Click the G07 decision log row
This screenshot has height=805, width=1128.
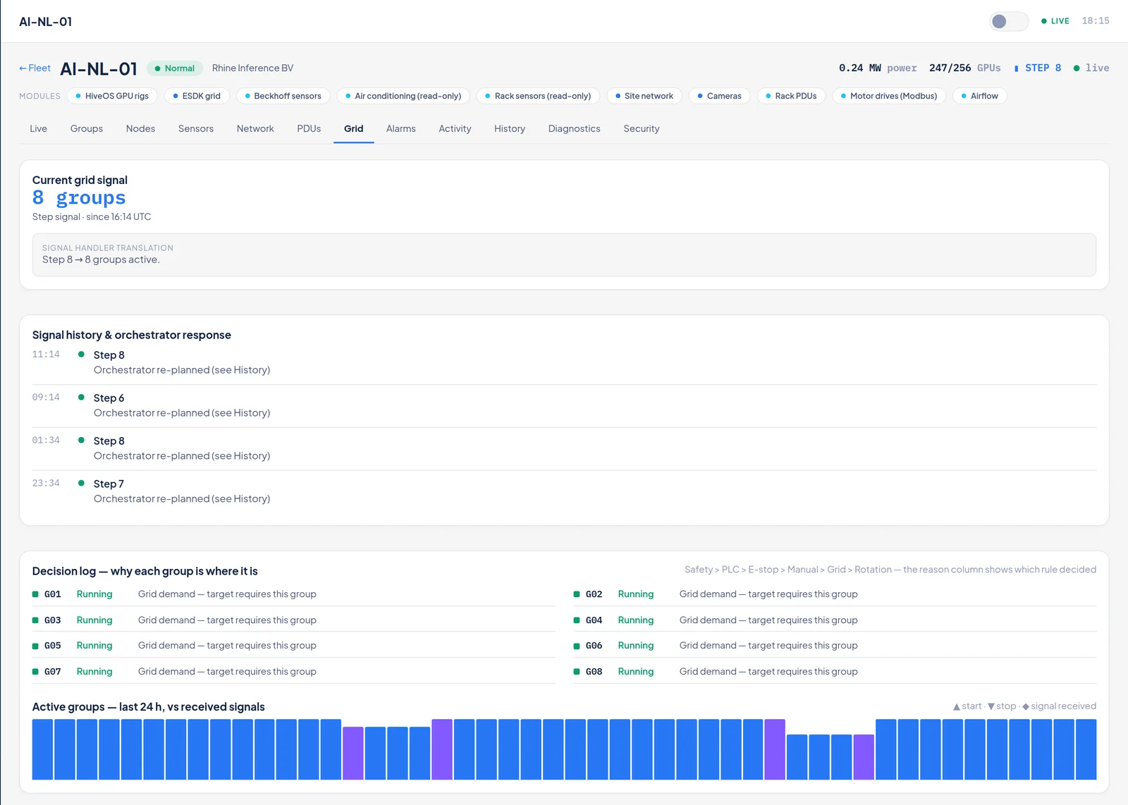coord(293,672)
